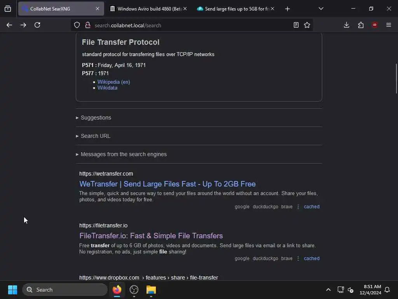
Task: Open the Extensions puzzle icon
Action: click(x=361, y=25)
